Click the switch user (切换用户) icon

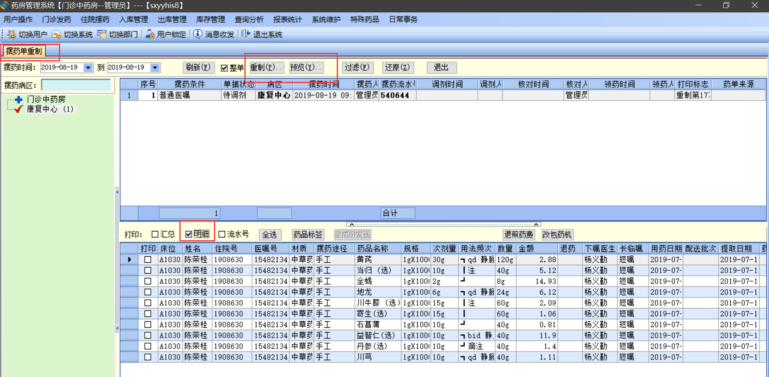[12, 34]
